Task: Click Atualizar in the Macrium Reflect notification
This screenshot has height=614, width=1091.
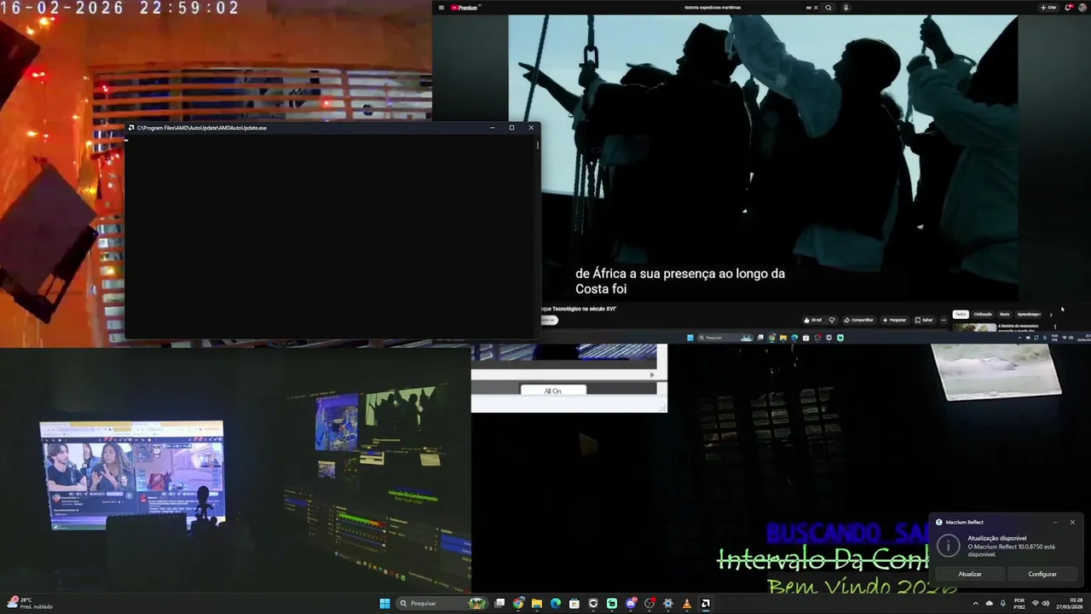Action: tap(970, 574)
